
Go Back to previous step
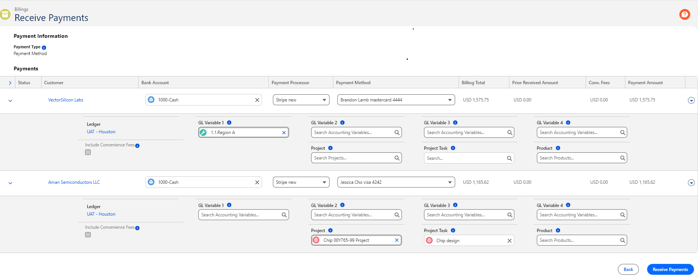[x=628, y=270]
